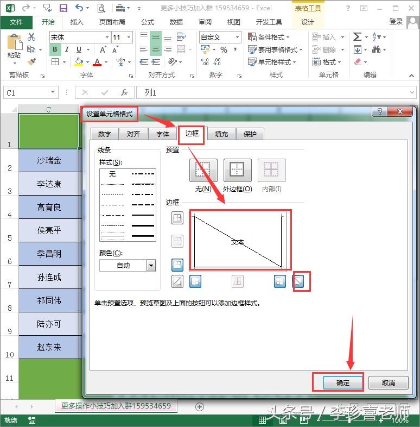
Task: Click the 取消 button
Action: tap(389, 382)
